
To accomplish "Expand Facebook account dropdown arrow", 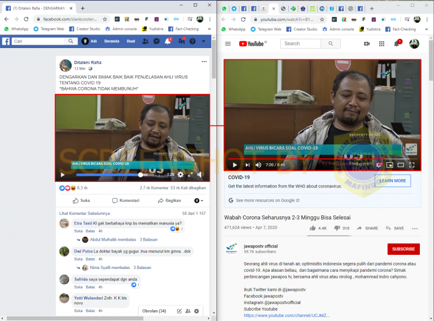I will (203, 41).
